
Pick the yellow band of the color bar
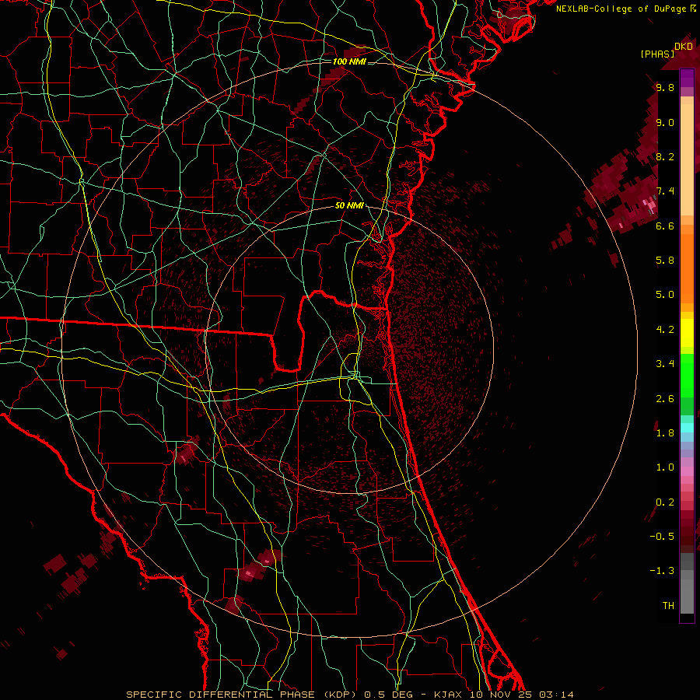point(687,333)
